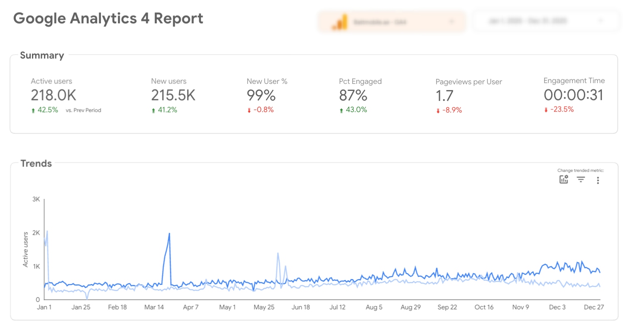Open the change trended metric chart icon
The width and height of the screenshot is (623, 326).
[564, 179]
